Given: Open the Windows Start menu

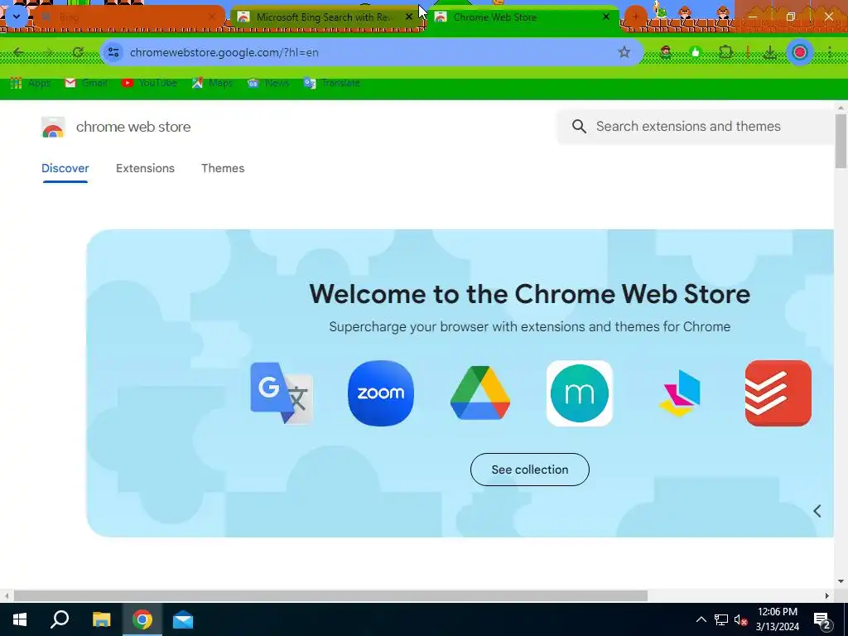Looking at the screenshot, I should tap(20, 619).
